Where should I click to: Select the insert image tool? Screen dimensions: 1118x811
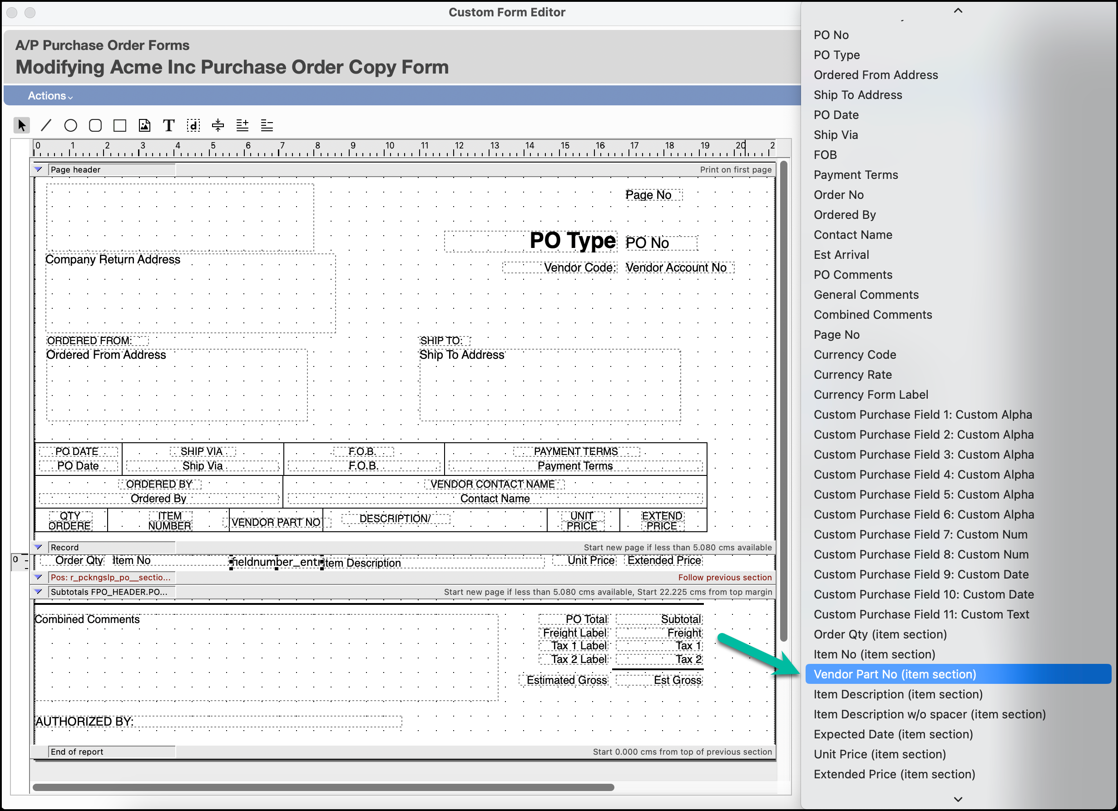point(144,125)
